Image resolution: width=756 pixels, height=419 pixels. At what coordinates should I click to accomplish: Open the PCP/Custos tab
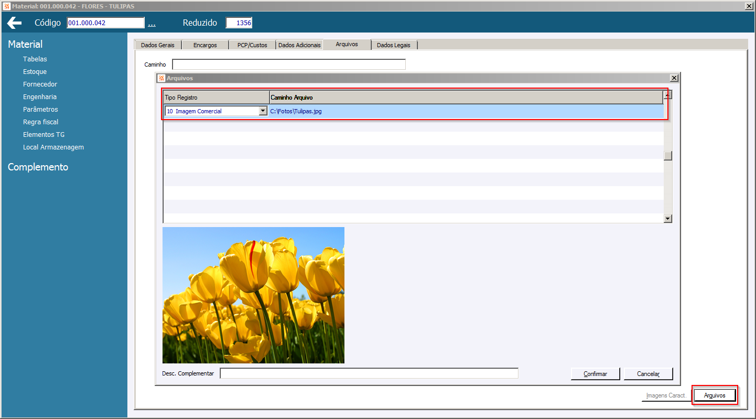tap(252, 45)
